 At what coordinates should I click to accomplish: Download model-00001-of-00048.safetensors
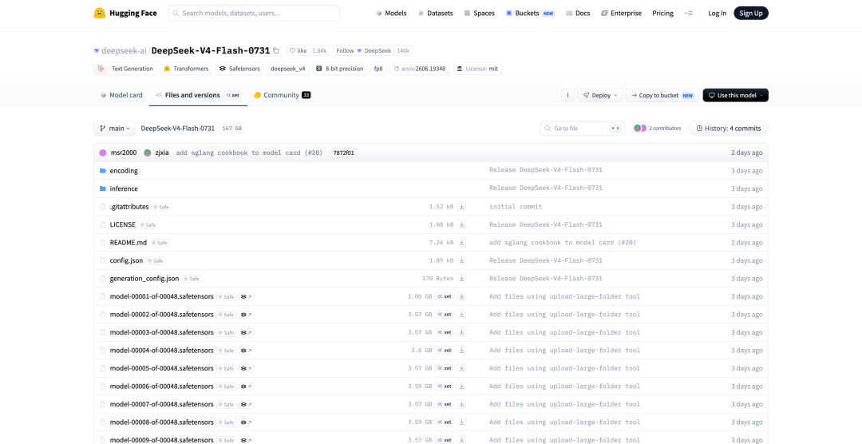pos(462,296)
